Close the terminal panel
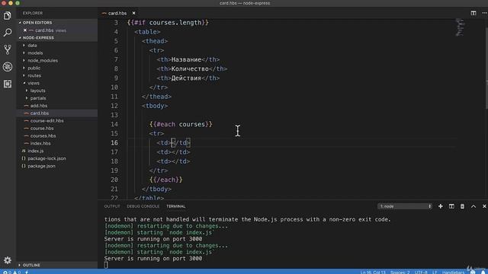Viewport: 488px width, 274px height. (x=484, y=206)
